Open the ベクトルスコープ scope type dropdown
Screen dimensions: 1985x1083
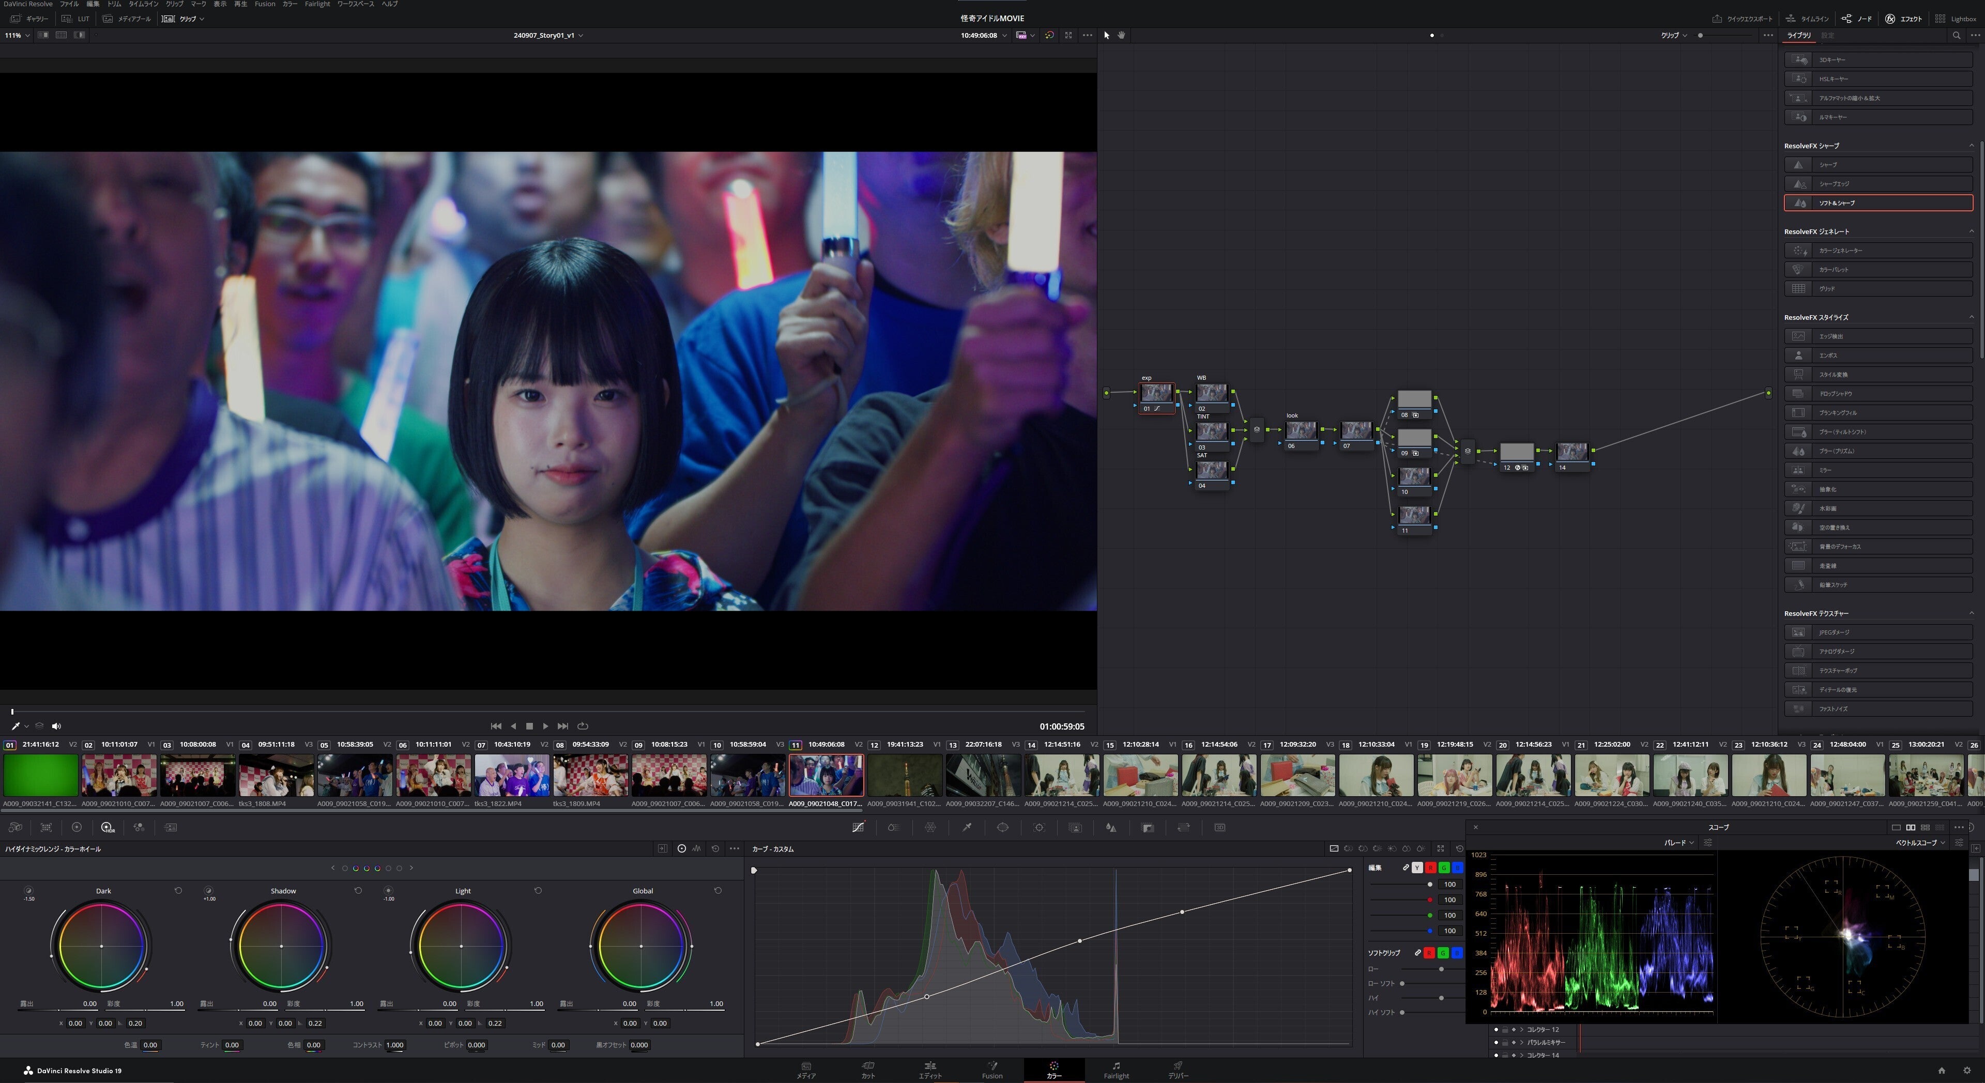click(x=1919, y=843)
